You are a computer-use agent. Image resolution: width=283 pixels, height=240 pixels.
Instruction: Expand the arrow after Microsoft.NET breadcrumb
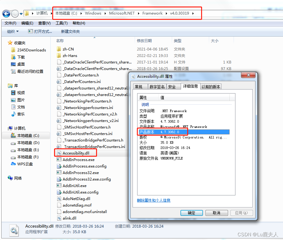tap(139, 13)
